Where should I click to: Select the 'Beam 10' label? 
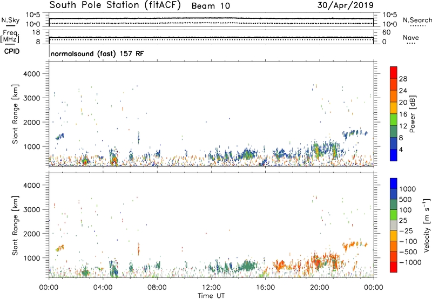pos(211,6)
